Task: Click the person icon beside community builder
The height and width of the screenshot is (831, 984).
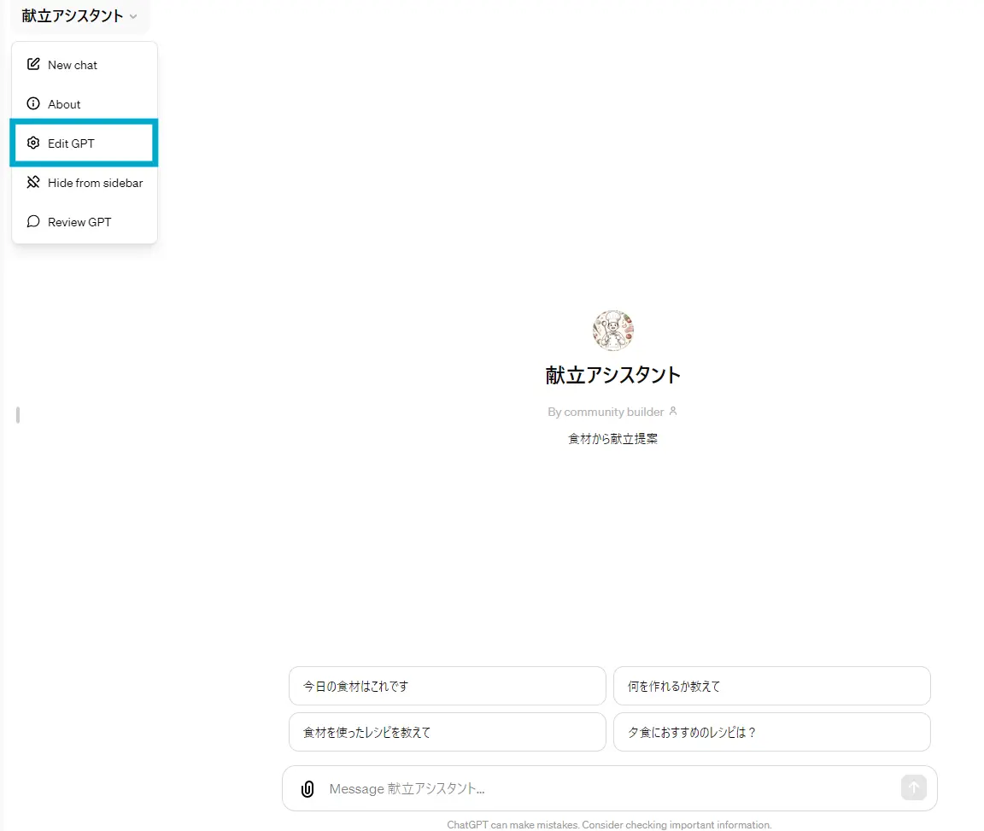Action: click(674, 411)
